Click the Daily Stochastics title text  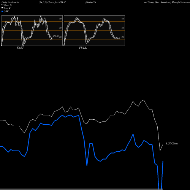click(10, 2)
